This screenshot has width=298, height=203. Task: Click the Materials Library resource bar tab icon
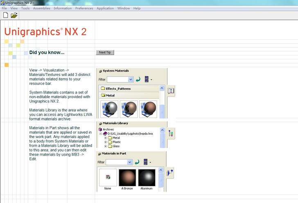click(x=171, y=133)
